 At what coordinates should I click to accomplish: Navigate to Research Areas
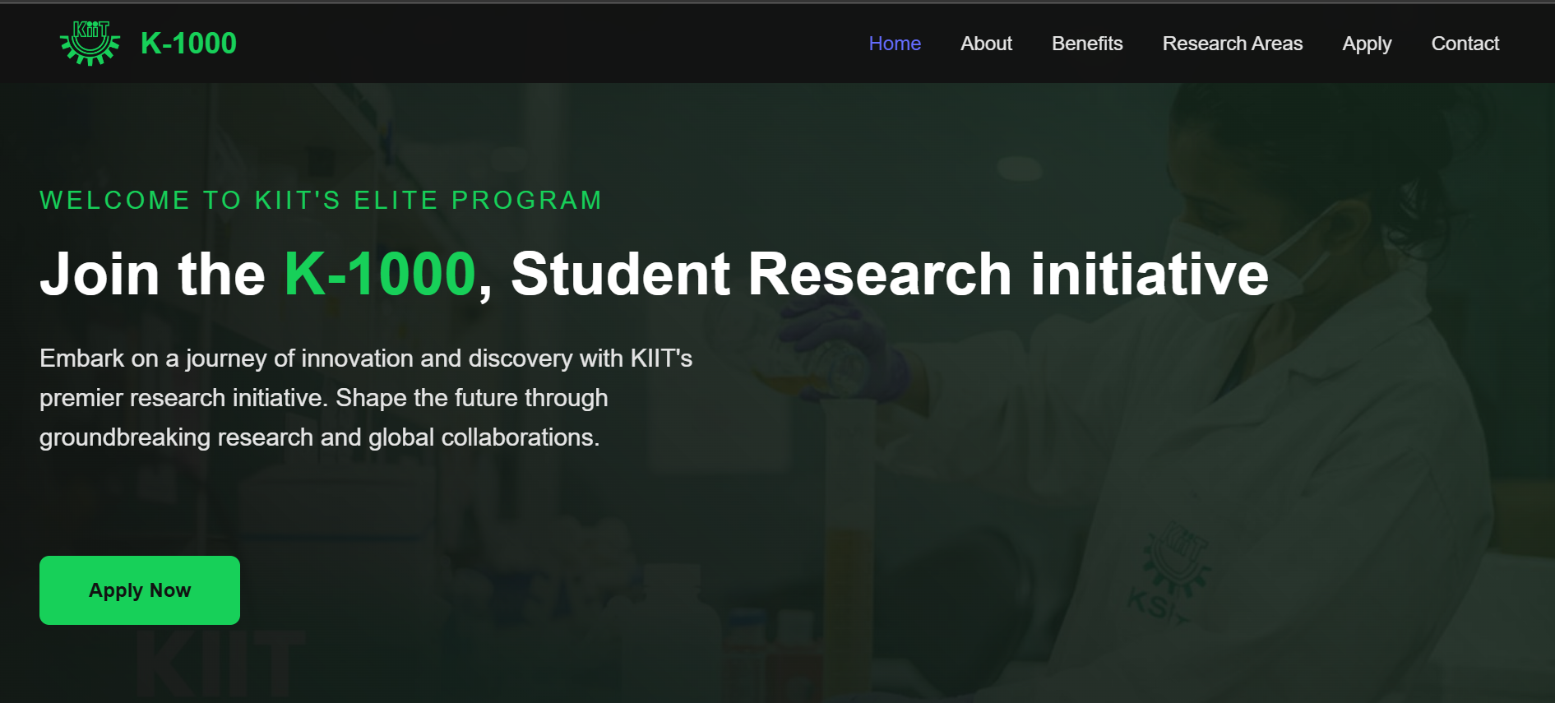click(1232, 44)
